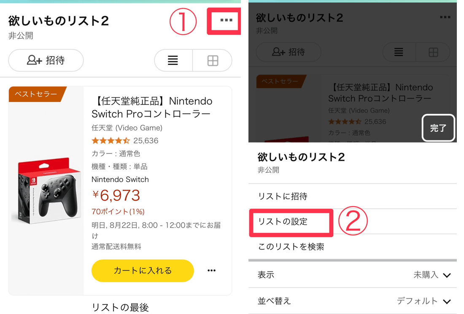Expand the 並べ替え デフォルト dropdown
The height and width of the screenshot is (314, 464).
coord(424,301)
